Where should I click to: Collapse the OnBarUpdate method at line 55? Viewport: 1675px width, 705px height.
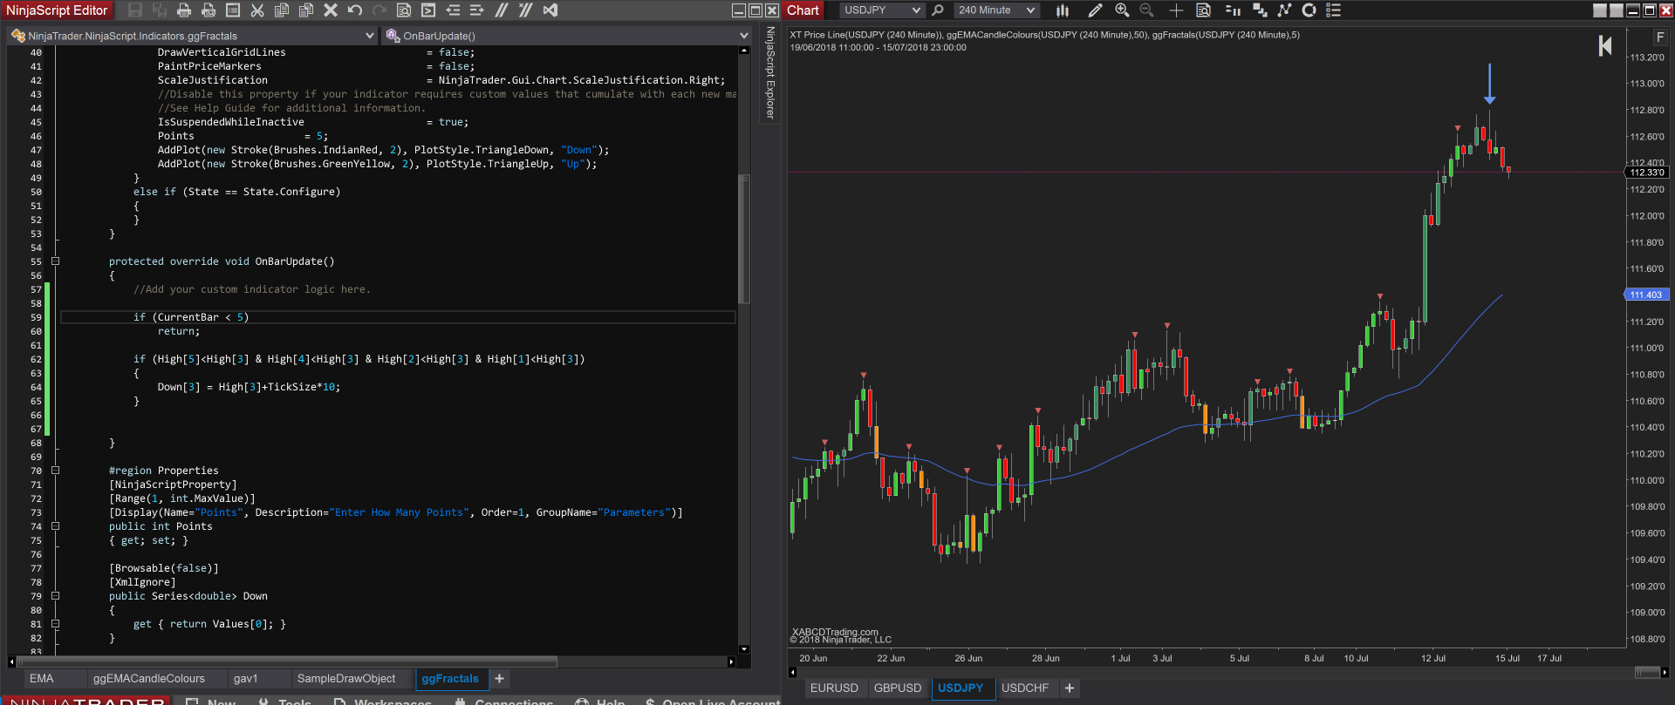[55, 261]
